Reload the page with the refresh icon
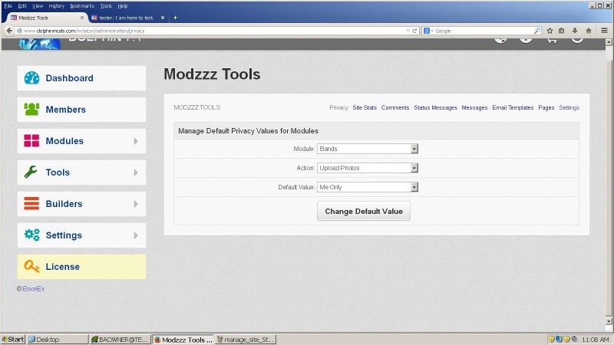Viewport: 614px width, 345px height. coord(414,31)
